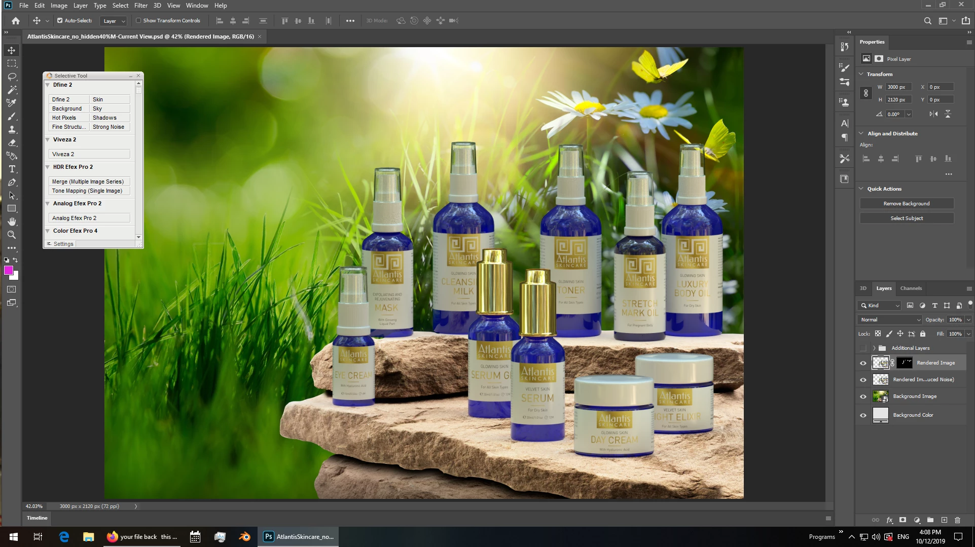Switch to the 3D panel tab
This screenshot has height=547, width=975.
click(x=863, y=288)
